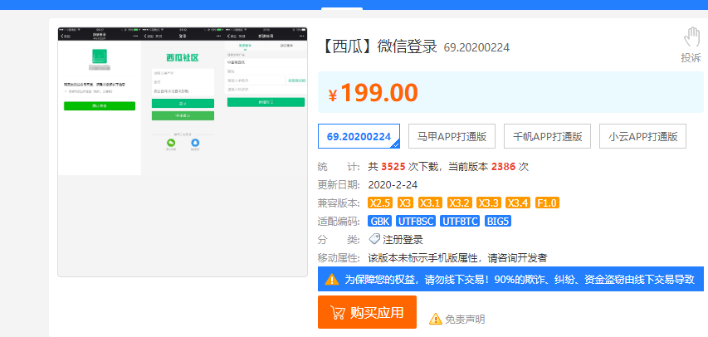Click the 该版本未标示手机版属性 notice text
Screen dimensions: 708x337
coord(458,258)
